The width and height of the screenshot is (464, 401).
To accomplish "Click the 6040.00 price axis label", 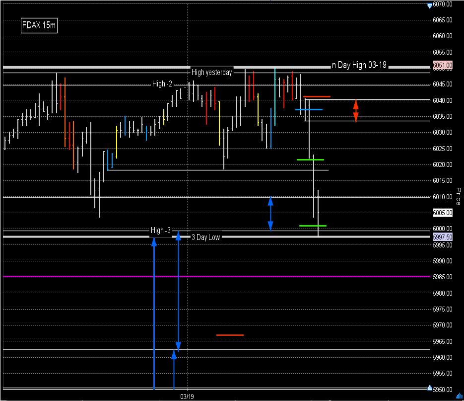I will pyautogui.click(x=443, y=100).
